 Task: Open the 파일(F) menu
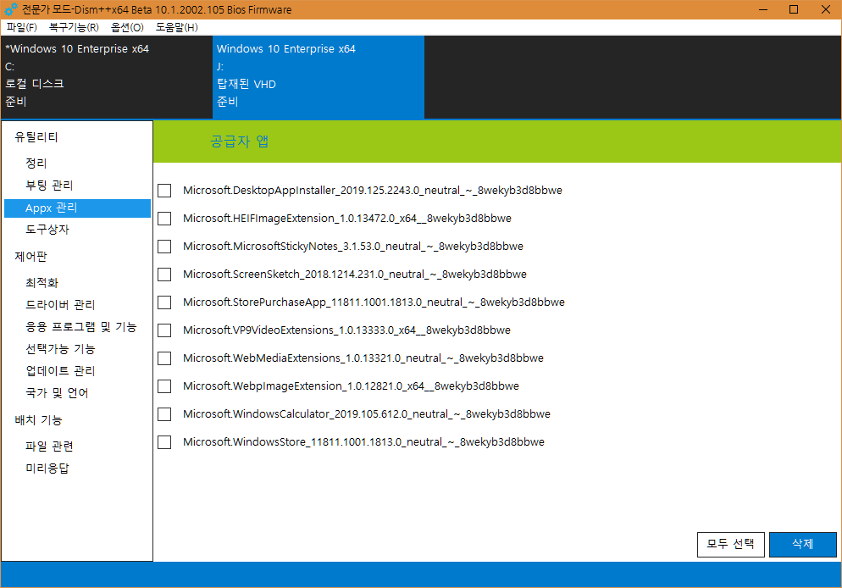[x=21, y=27]
